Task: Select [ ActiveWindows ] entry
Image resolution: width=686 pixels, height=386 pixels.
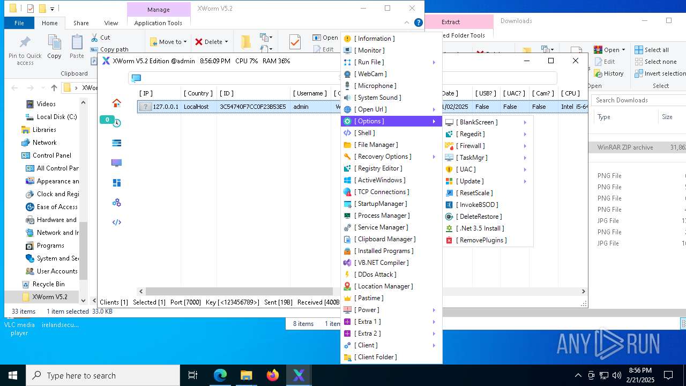Action: tap(391, 180)
